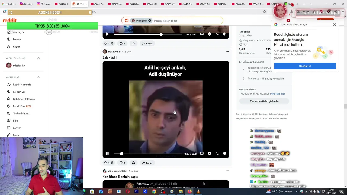This screenshot has height=195, width=347.
Task: Upvote the post above Salak adil
Action: click(105, 43)
